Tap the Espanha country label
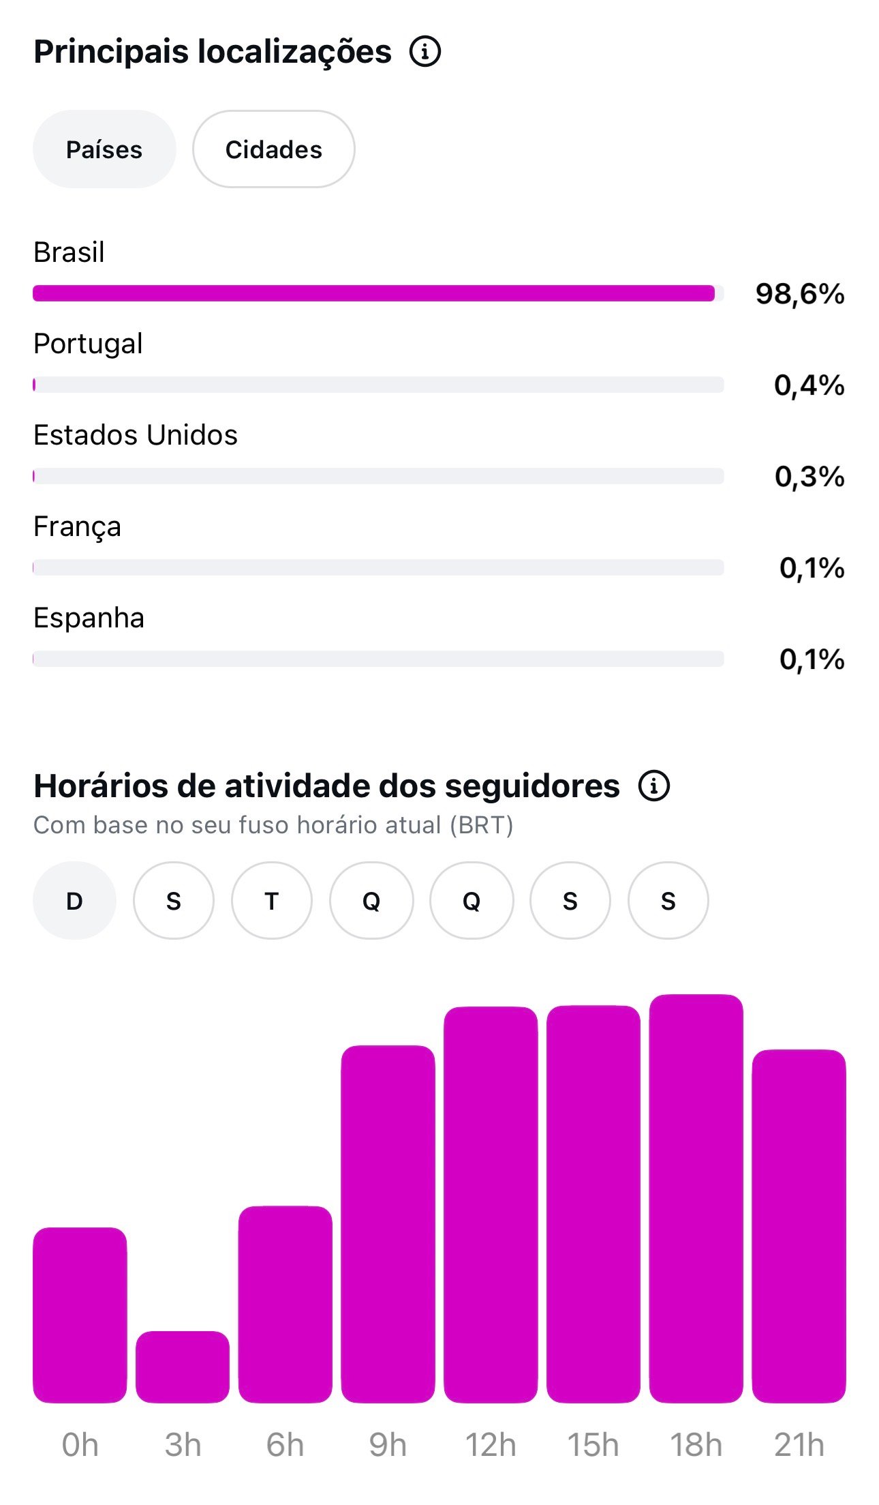This screenshot has height=1505, width=879. pos(89,618)
